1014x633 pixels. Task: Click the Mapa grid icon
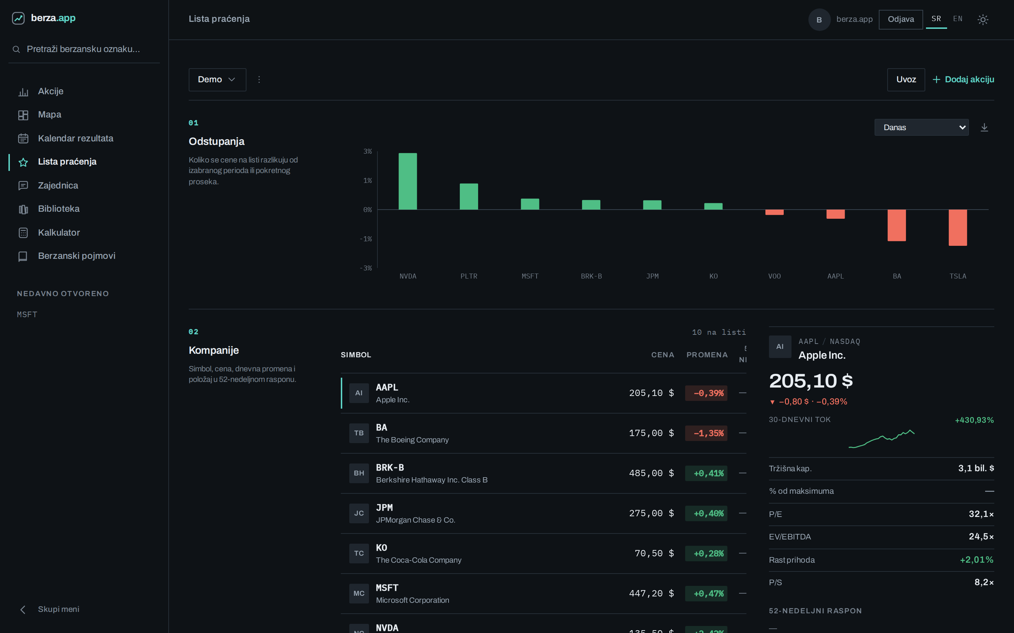tap(24, 115)
